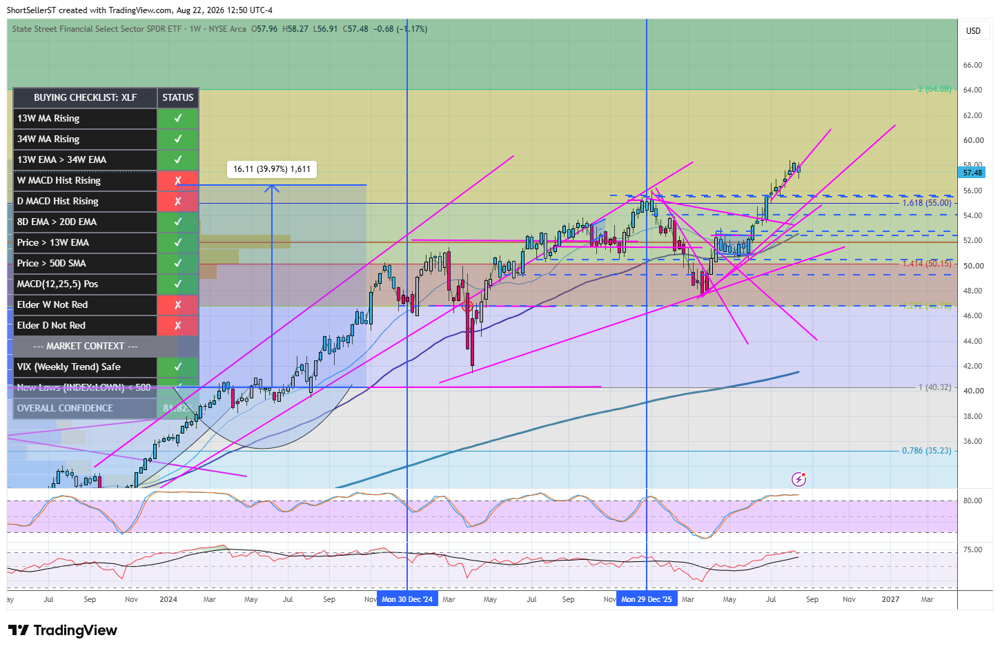Screen dimensions: 1000x651
Task: Click the red X for W MACD Hist Rising
Action: 178,180
